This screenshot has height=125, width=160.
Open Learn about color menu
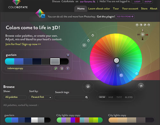coord(99,9)
